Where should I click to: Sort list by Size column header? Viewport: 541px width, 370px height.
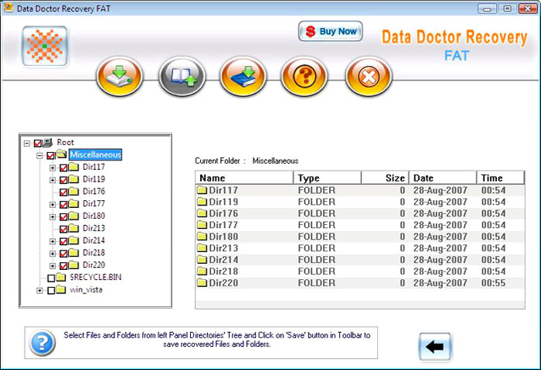[x=385, y=178]
